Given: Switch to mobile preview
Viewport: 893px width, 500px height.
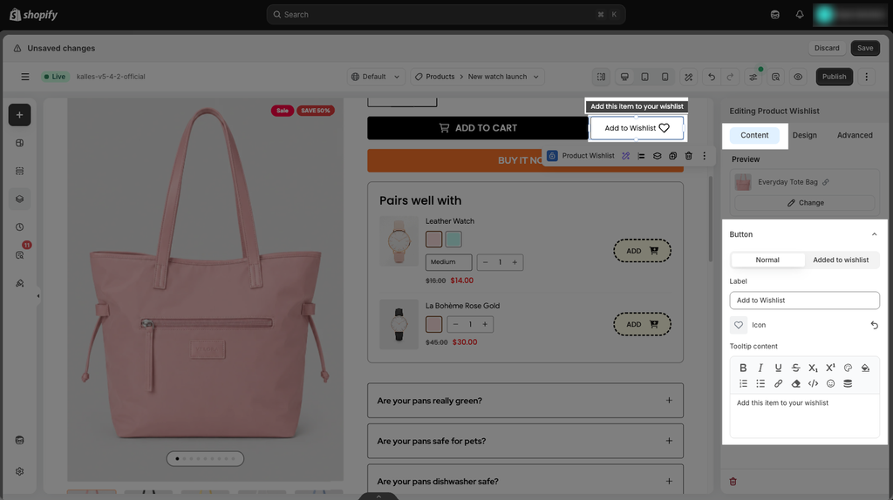Looking at the screenshot, I should [665, 77].
